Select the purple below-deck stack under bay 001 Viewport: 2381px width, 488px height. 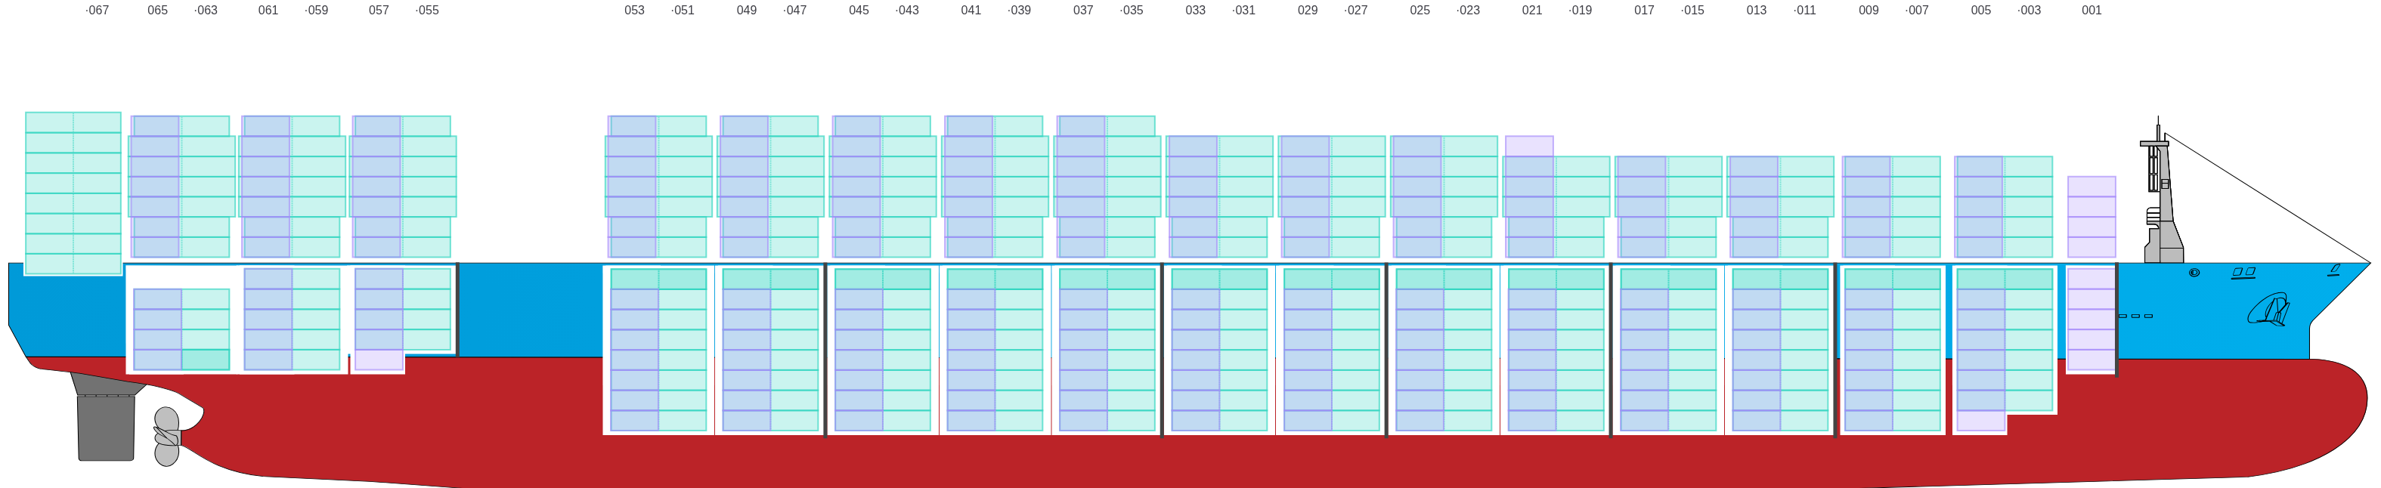click(2090, 320)
